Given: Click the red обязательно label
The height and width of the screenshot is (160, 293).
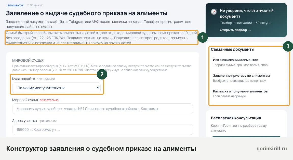Looking at the screenshot, I should (x=49, y=100).
